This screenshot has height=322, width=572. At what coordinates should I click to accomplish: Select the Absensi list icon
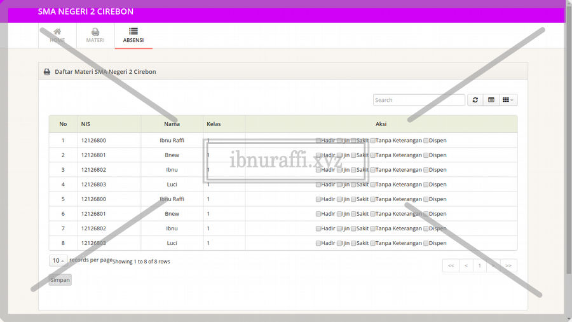tap(133, 31)
